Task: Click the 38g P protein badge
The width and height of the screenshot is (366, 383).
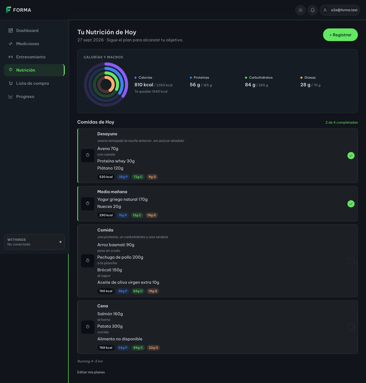Action: pyautogui.click(x=123, y=177)
